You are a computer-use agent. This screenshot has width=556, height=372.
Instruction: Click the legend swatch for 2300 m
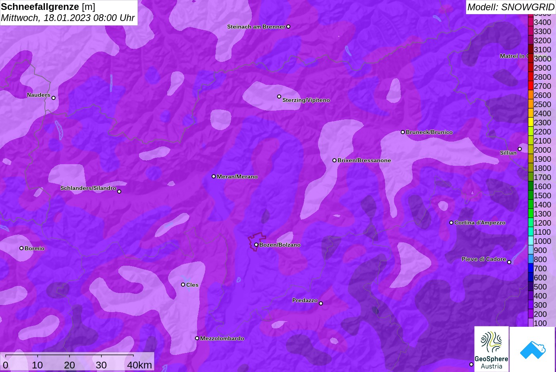[531, 123]
